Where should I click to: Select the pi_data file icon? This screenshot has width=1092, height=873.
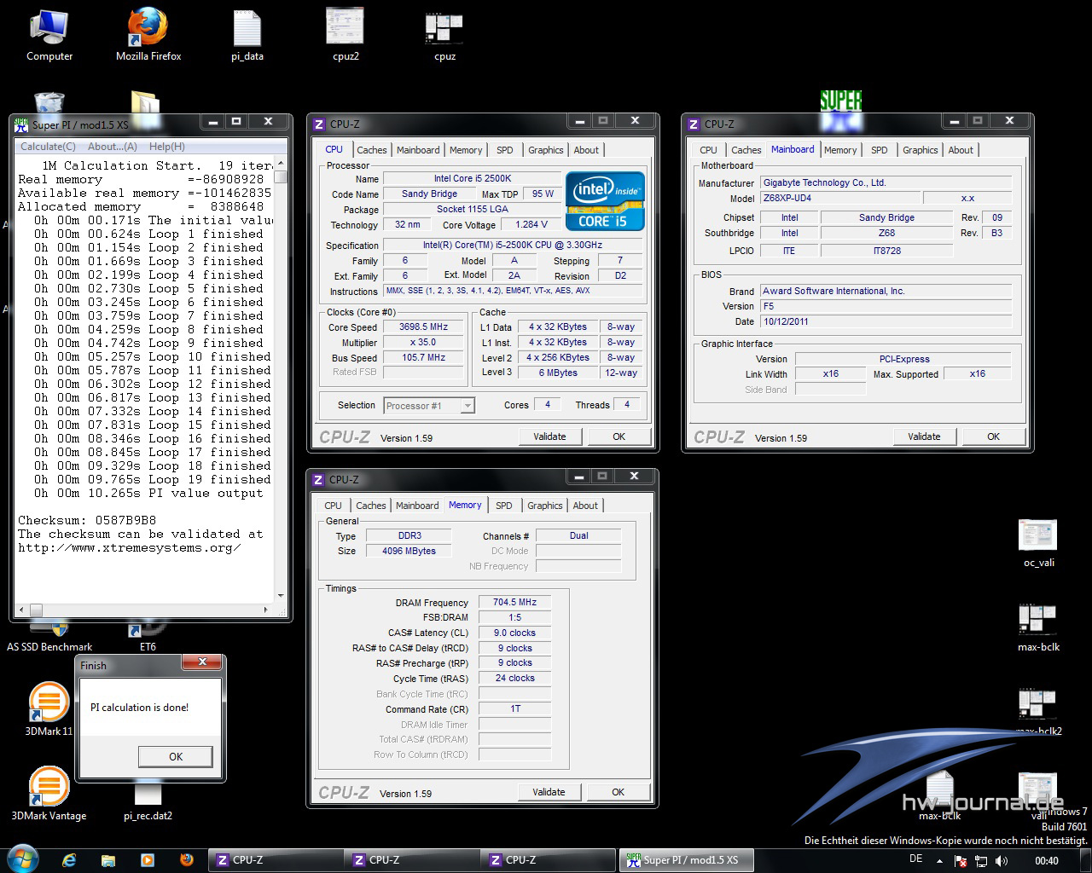[247, 35]
